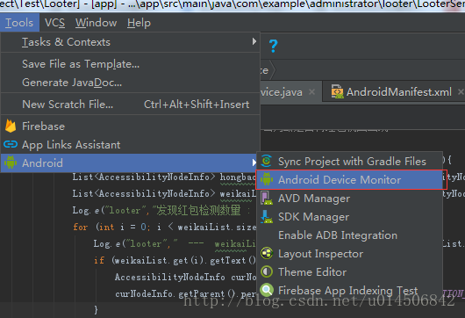Open the Help menu
The image size is (465, 318).
[139, 23]
